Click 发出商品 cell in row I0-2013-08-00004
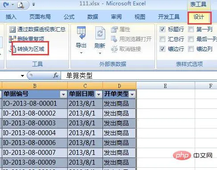 pyautogui.click(x=119, y=133)
